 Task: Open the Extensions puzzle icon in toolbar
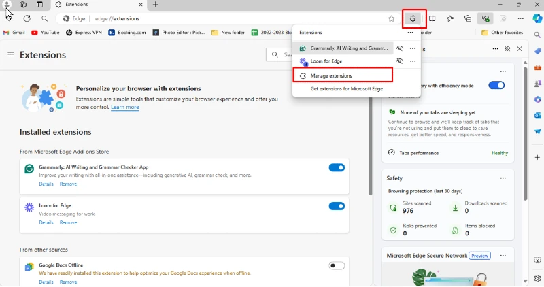point(413,19)
